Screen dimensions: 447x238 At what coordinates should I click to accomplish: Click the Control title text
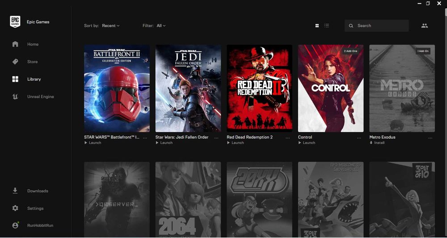pyautogui.click(x=305, y=137)
